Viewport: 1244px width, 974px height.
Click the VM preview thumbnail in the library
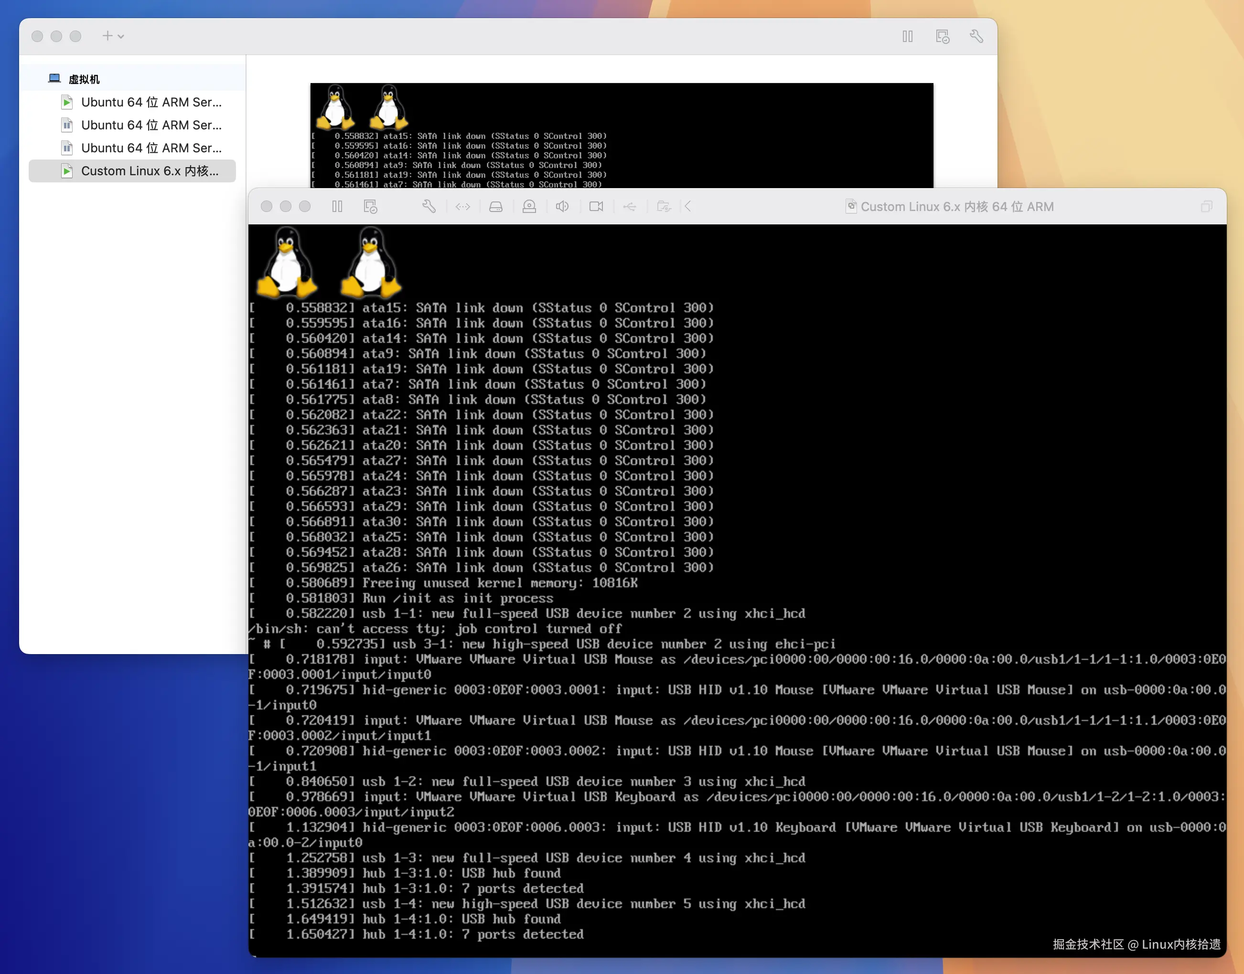621,135
